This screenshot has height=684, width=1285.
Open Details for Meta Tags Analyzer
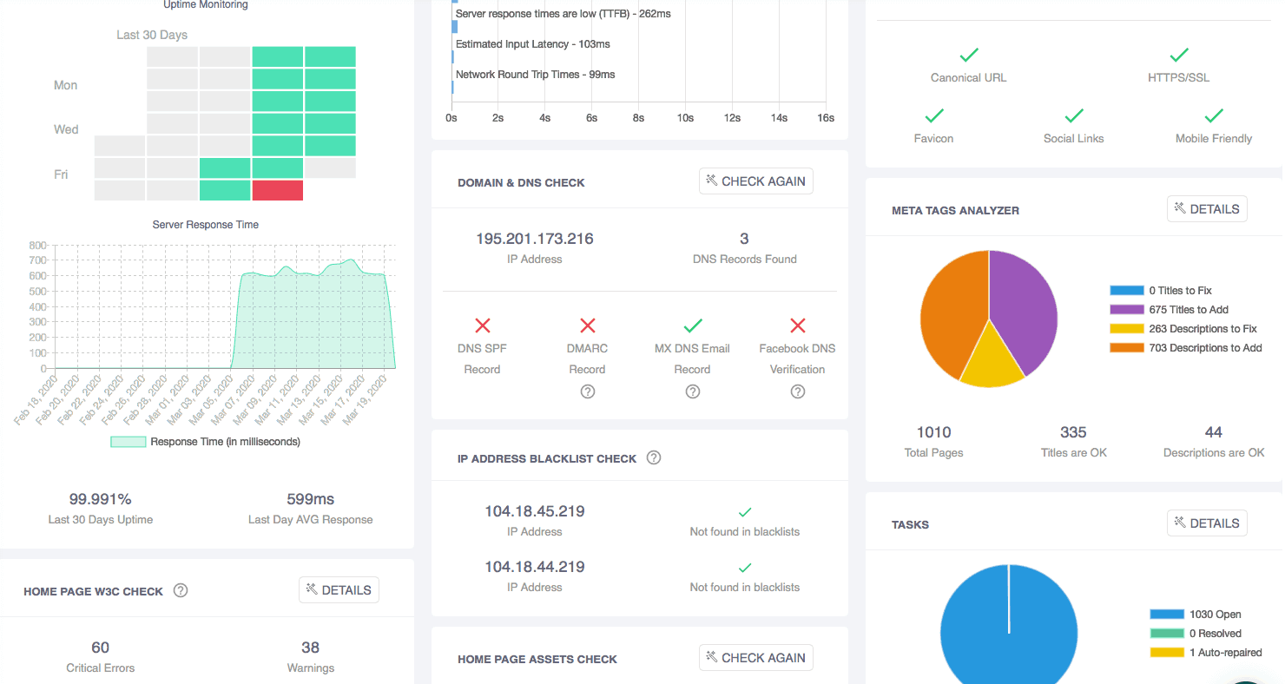tap(1207, 209)
